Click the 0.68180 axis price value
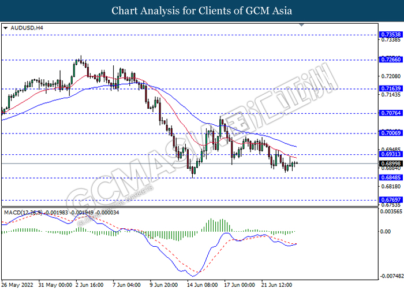 coord(391,187)
